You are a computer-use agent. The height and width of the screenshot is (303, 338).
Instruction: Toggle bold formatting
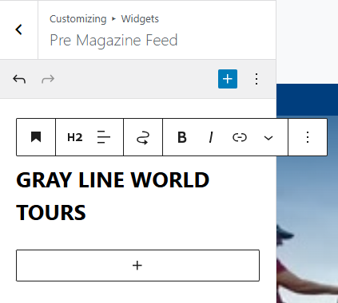(182, 137)
